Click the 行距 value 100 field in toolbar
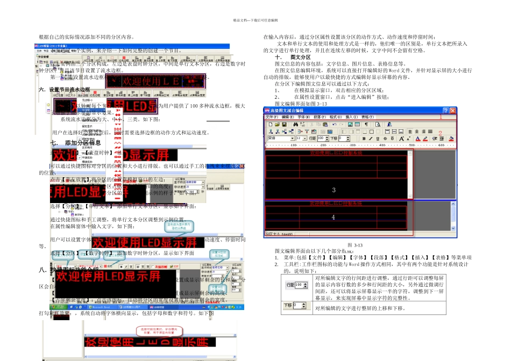Image resolution: width=511 pixels, height=361 pixels. 321,139
